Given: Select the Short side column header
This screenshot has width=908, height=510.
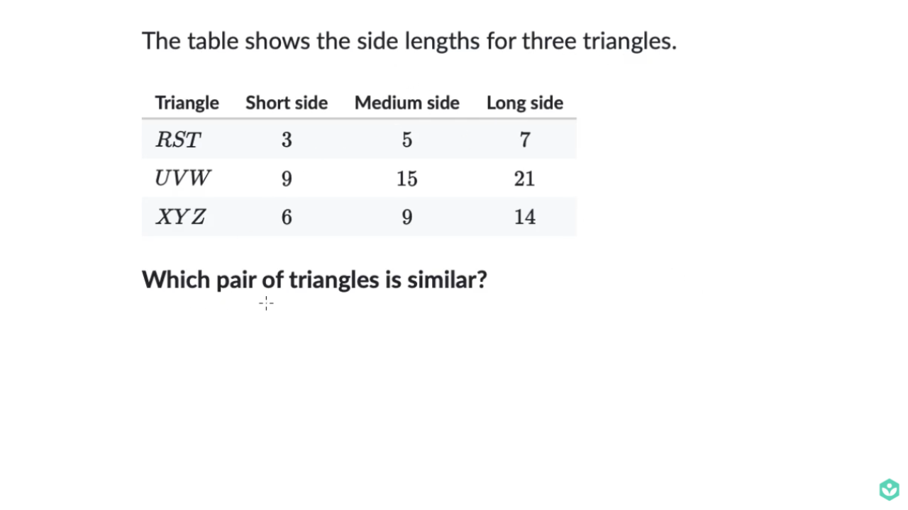Looking at the screenshot, I should [x=287, y=103].
